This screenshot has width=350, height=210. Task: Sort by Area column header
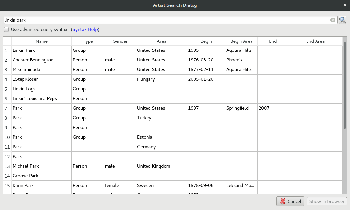click(x=161, y=41)
